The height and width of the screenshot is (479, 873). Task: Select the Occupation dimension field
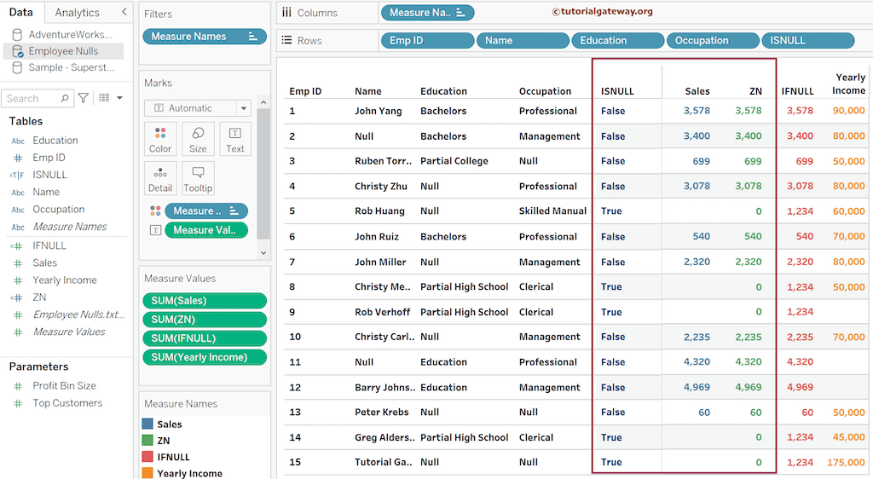[x=59, y=209]
